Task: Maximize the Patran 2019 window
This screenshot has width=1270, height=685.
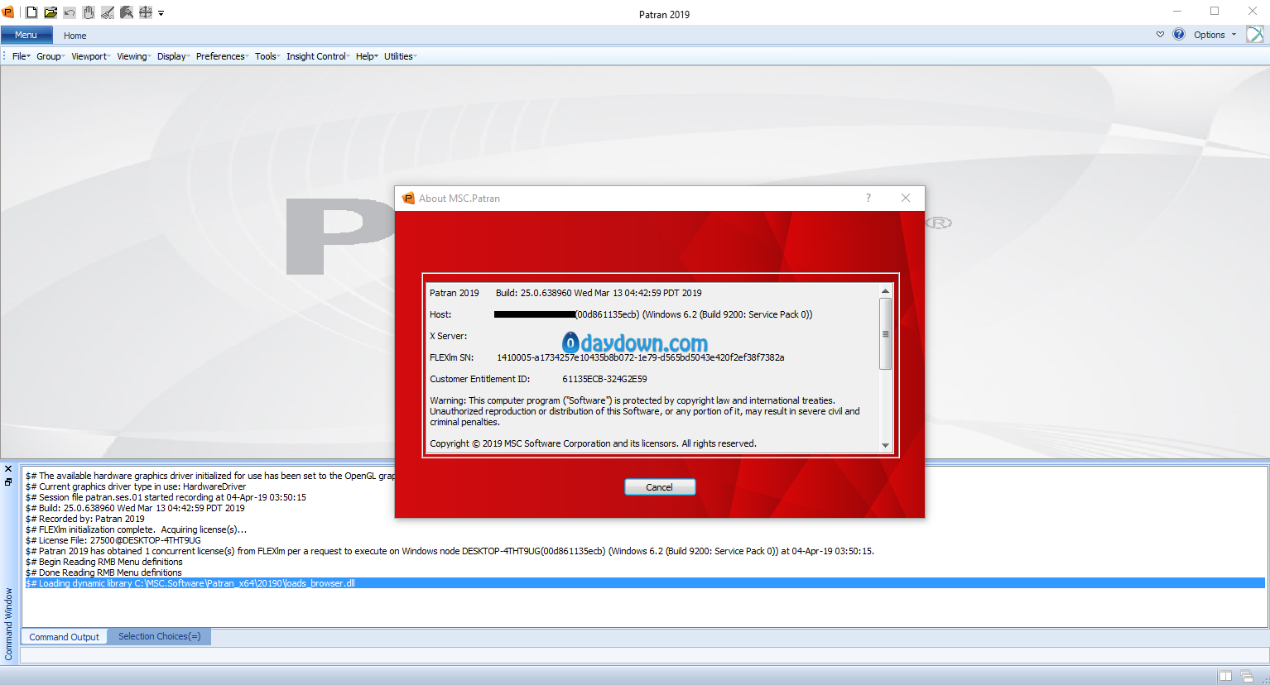Action: pyautogui.click(x=1215, y=12)
